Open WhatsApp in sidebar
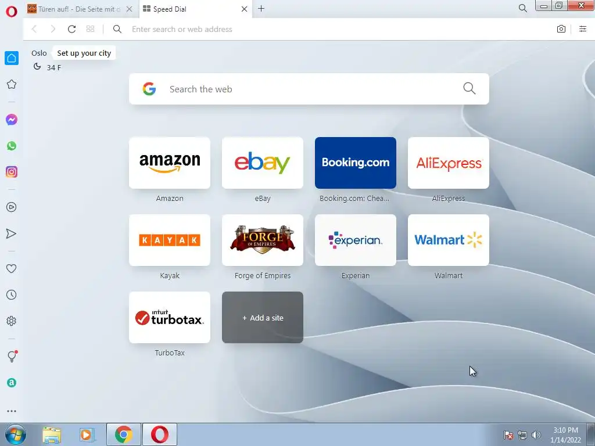This screenshot has height=446, width=595. click(12, 146)
